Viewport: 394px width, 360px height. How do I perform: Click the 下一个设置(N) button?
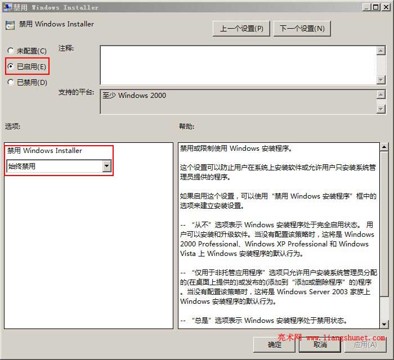(302, 29)
